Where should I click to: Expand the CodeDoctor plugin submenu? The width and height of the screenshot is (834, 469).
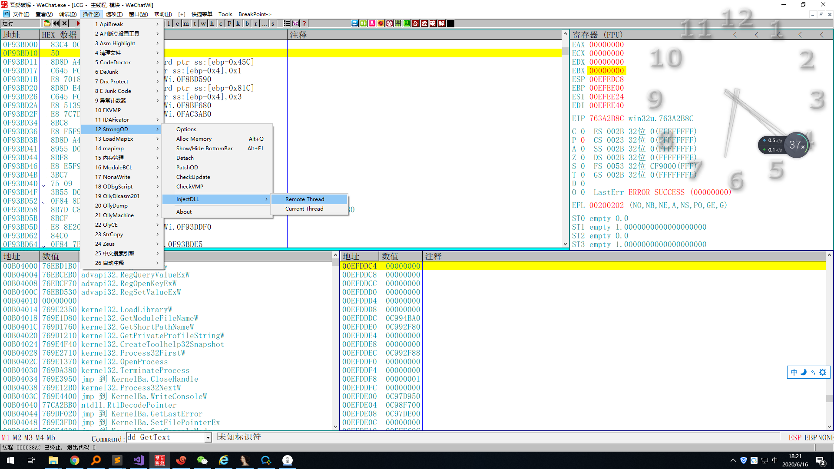[x=122, y=63]
